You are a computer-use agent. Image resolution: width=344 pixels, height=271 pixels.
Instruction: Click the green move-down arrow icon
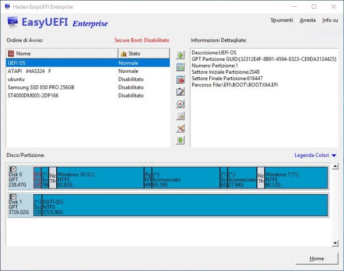click(181, 140)
